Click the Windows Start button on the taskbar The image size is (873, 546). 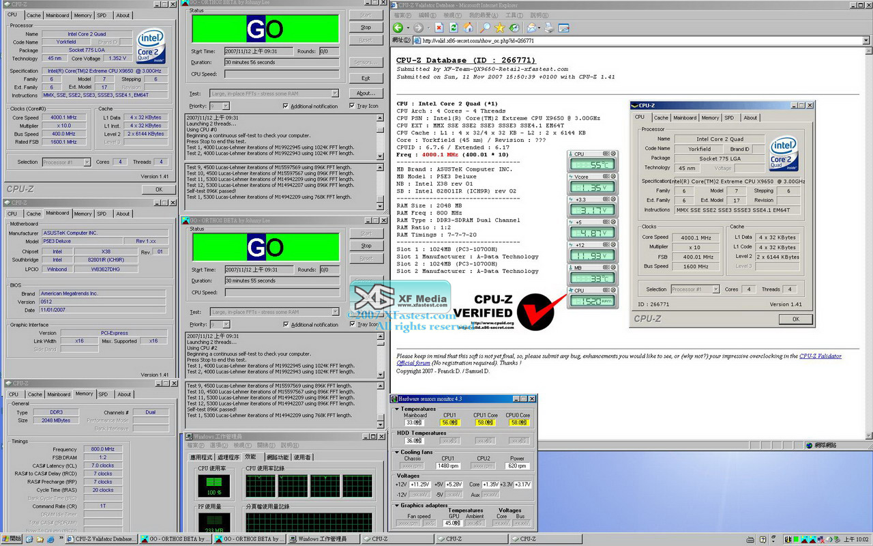click(x=11, y=539)
